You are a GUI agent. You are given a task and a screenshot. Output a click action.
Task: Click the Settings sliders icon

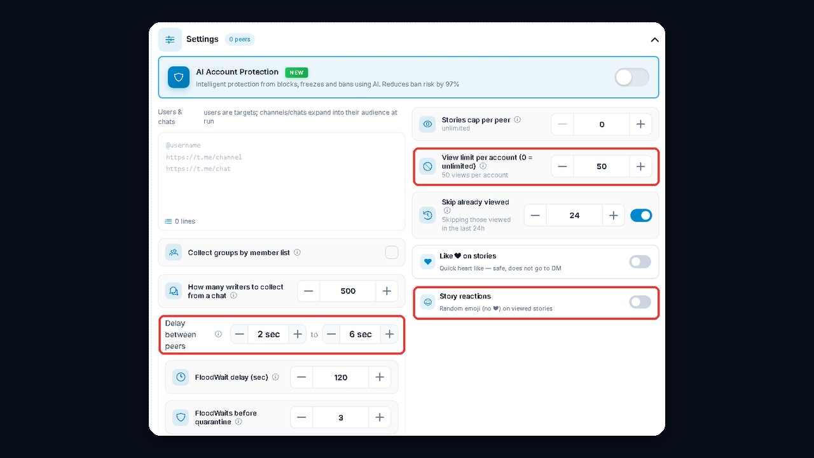pos(170,39)
